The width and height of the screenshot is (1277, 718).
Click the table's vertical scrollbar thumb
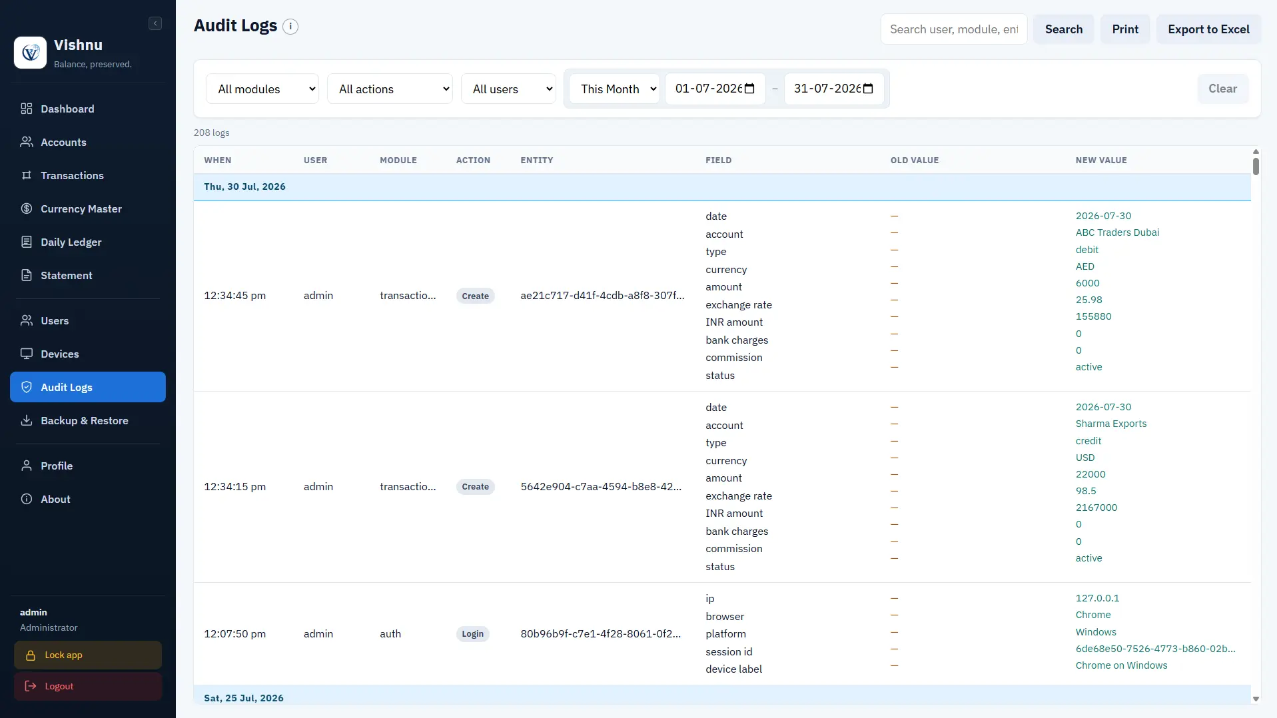[x=1256, y=166]
